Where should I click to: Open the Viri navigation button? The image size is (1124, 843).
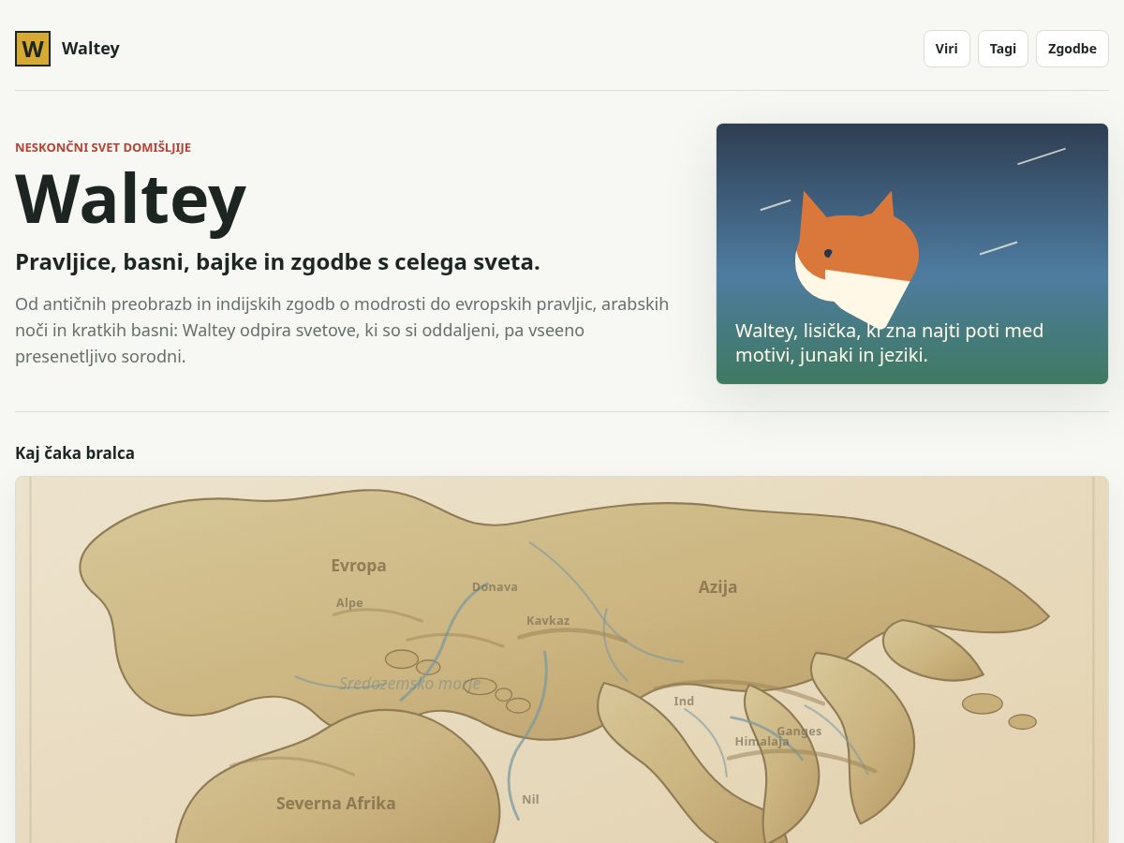tap(947, 49)
